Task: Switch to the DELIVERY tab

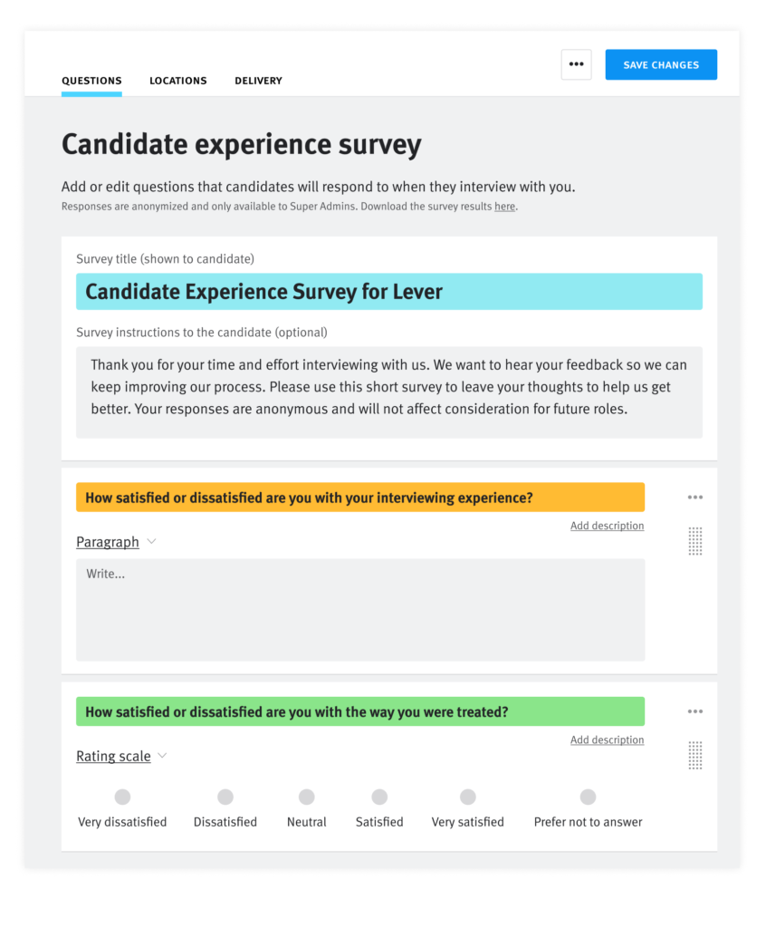Action: (257, 81)
